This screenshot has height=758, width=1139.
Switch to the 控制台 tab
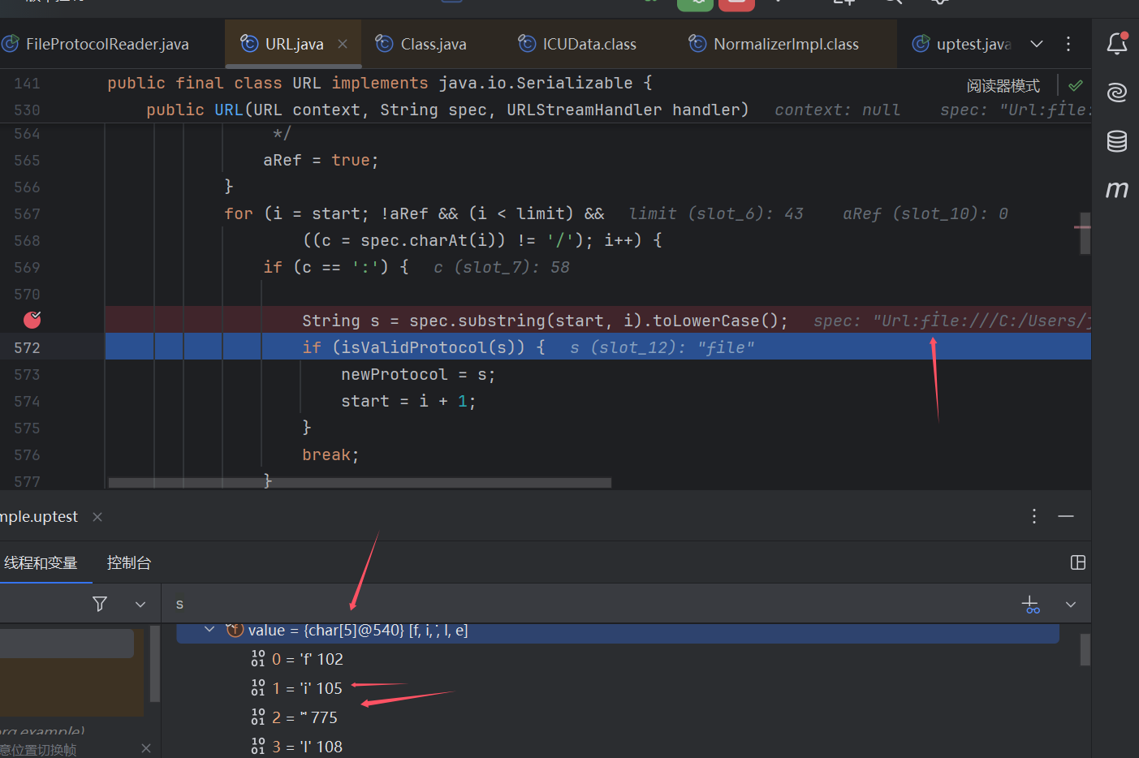[129, 562]
